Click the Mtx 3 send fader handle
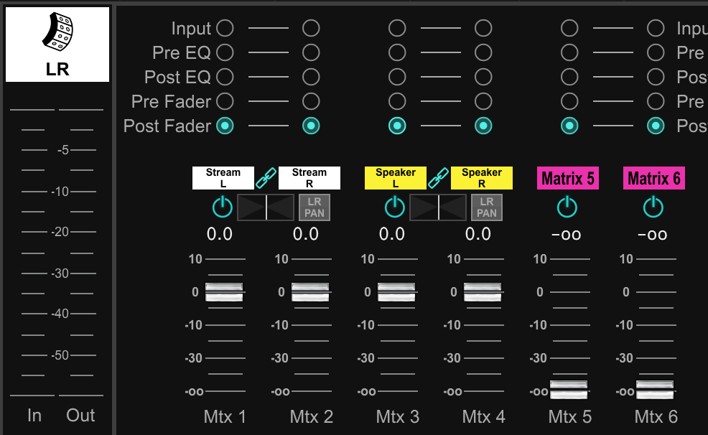Viewport: 708px width, 435px height. pos(396,292)
